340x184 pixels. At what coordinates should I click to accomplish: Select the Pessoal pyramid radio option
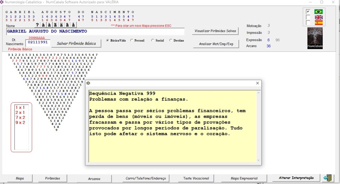(x=132, y=41)
